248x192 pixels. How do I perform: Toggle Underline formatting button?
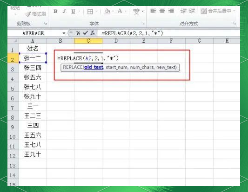click(x=73, y=11)
